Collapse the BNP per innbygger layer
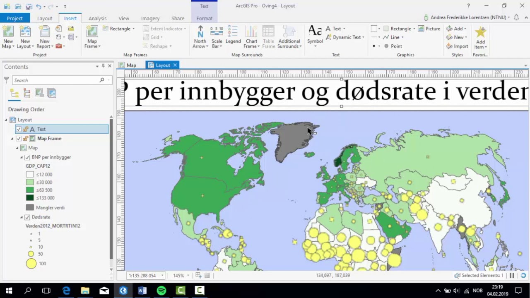Image resolution: width=530 pixels, height=298 pixels. (22, 157)
